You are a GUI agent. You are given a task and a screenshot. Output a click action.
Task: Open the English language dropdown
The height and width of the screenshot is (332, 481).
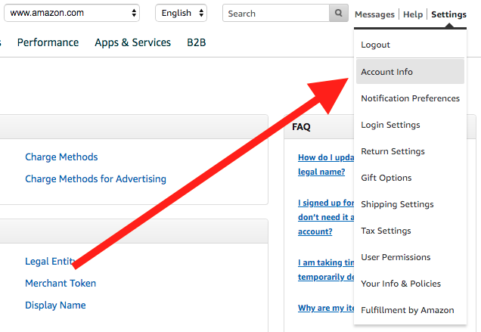coord(181,14)
